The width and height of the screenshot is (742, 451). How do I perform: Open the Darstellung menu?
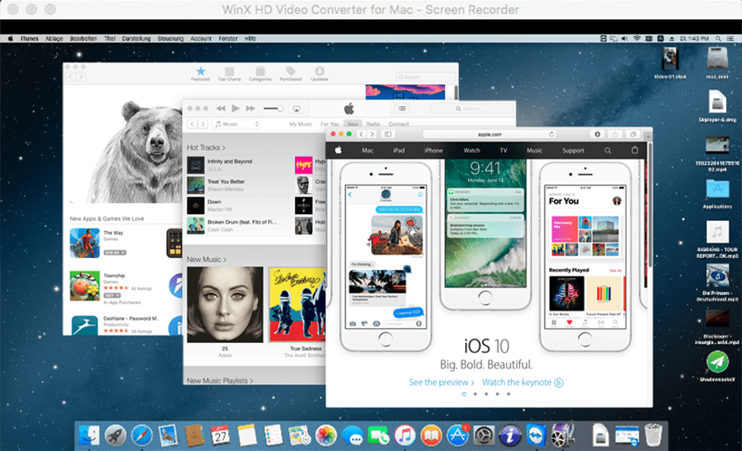(x=137, y=39)
